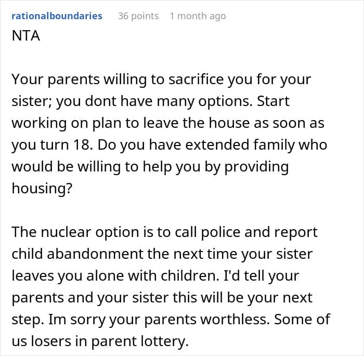Click the '1 month ago' timestamp
Screen dimensions: 364x356
[198, 16]
